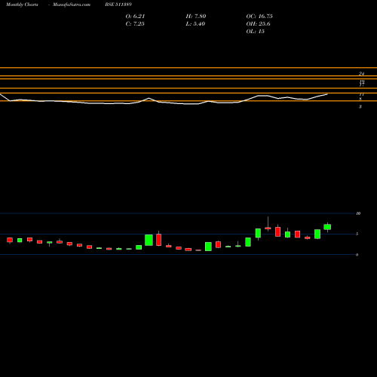
Task: Click the close value 'C: 7.25'
Action: coord(135,24)
